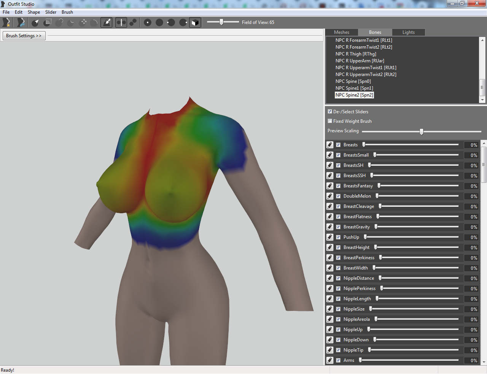Toggle the X-mirror brush option
This screenshot has width=487, height=374.
(x=121, y=22)
